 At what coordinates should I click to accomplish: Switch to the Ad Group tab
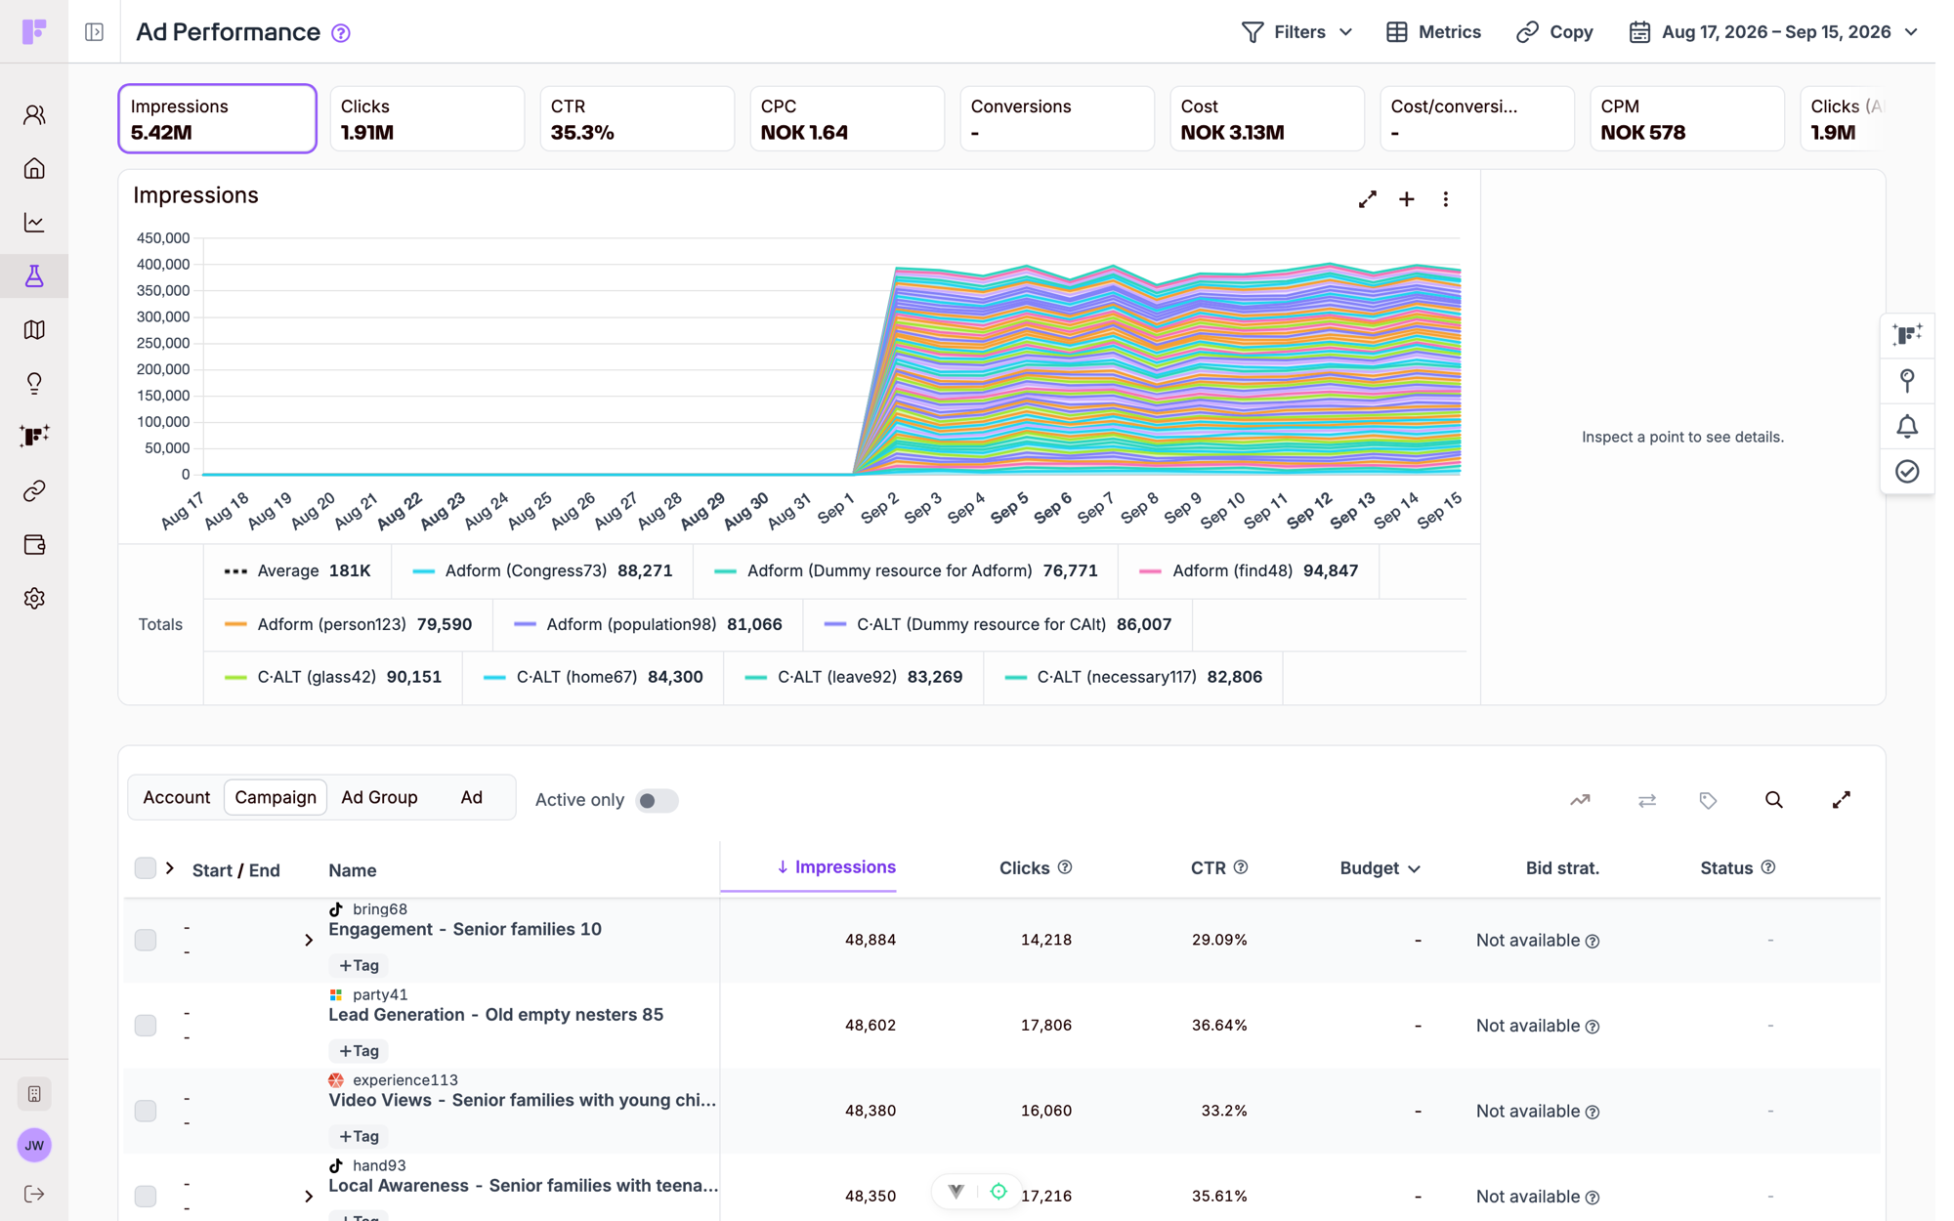pyautogui.click(x=379, y=797)
